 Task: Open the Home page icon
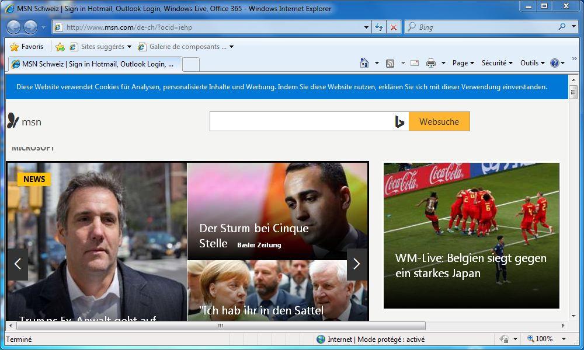pyautogui.click(x=364, y=63)
